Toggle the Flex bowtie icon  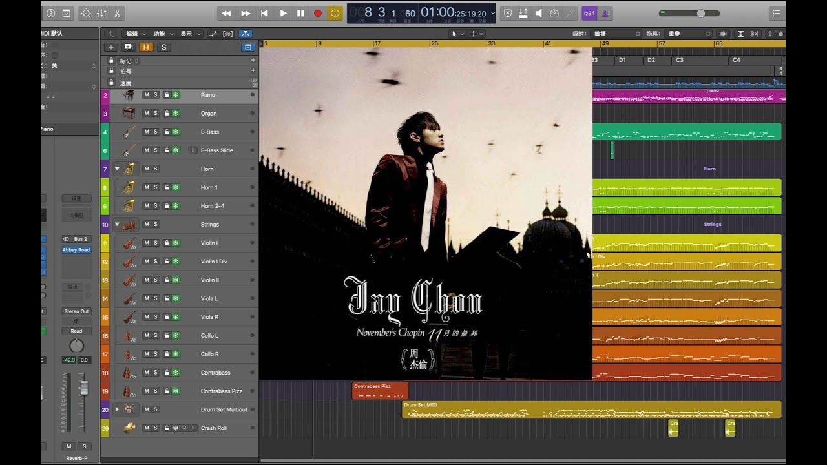(x=228, y=34)
